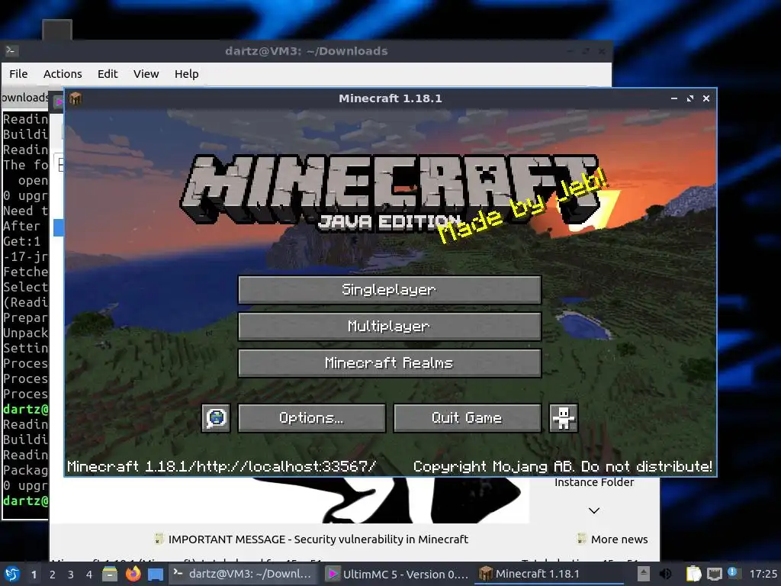Click More news in UltimMC
This screenshot has width=781, height=586.
click(619, 539)
